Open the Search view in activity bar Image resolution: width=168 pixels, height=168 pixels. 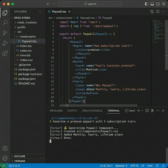point(5,23)
